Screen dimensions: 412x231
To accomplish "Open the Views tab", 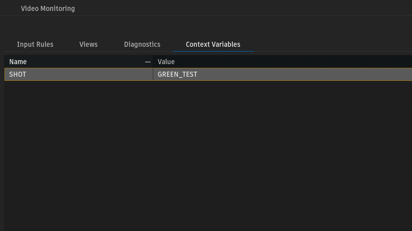I will 89,44.
